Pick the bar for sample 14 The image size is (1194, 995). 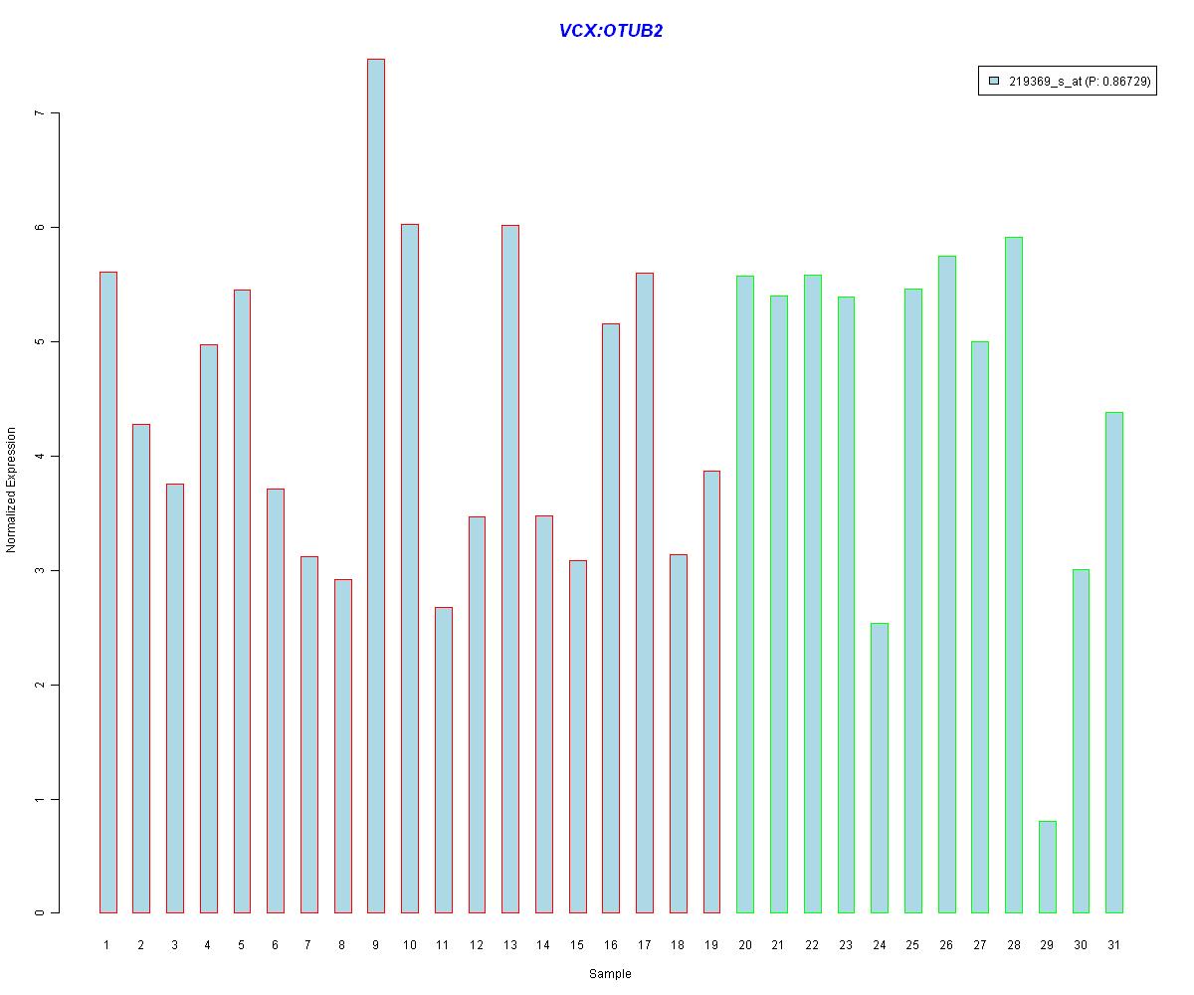pyautogui.click(x=544, y=714)
